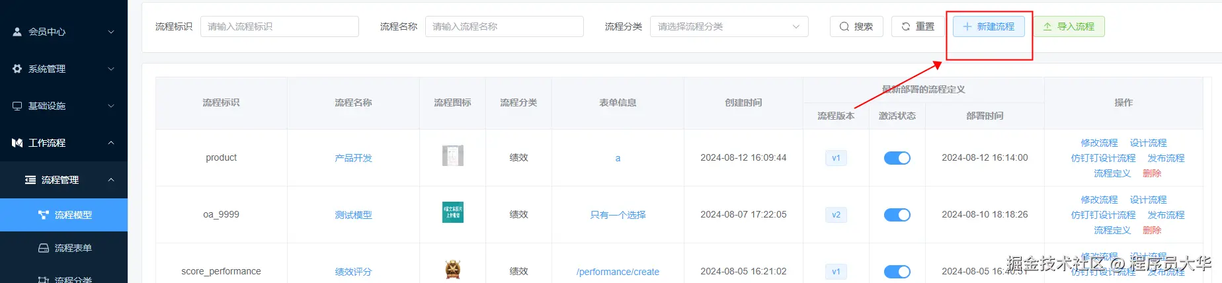Click the 会员中心 user icon
This screenshot has width=1222, height=283.
tap(17, 32)
